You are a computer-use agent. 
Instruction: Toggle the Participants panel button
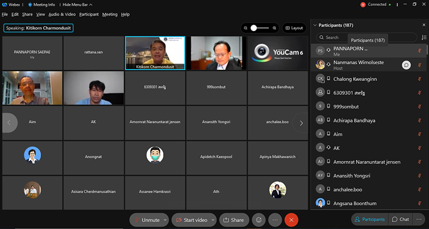coord(369,219)
